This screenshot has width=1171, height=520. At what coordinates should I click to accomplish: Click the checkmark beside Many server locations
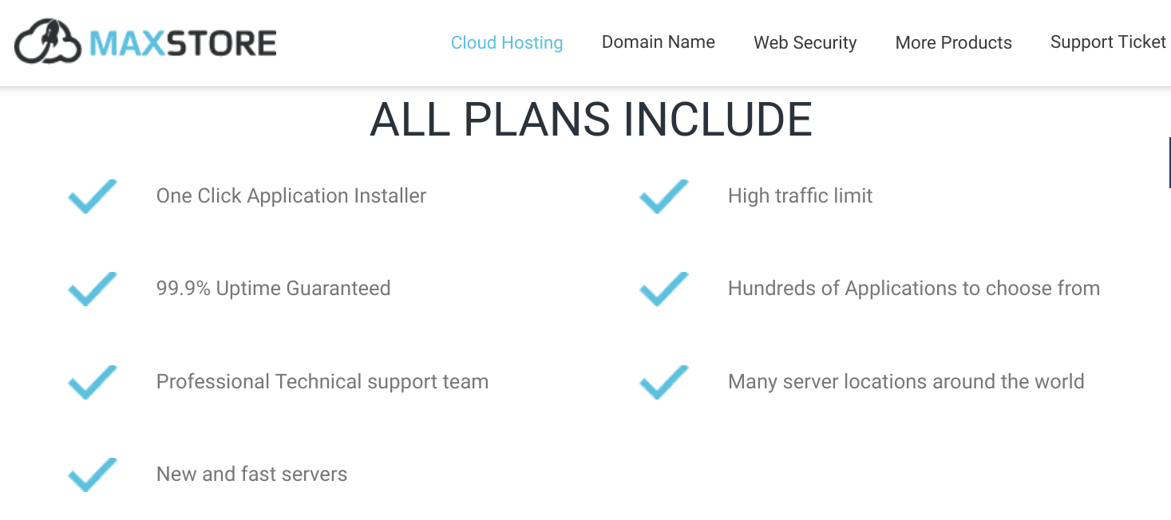[x=664, y=382]
